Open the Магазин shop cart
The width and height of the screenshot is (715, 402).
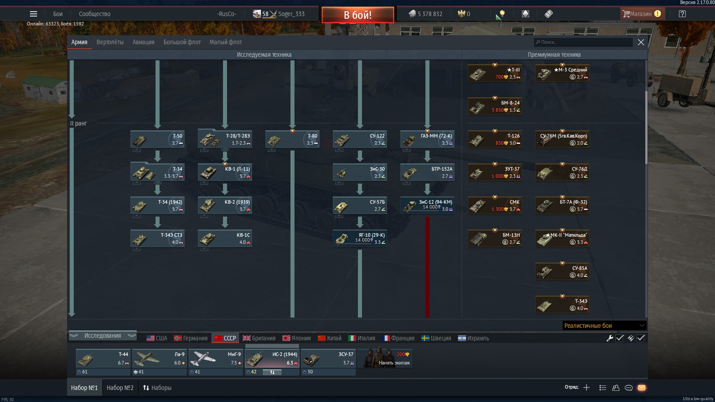(x=642, y=14)
